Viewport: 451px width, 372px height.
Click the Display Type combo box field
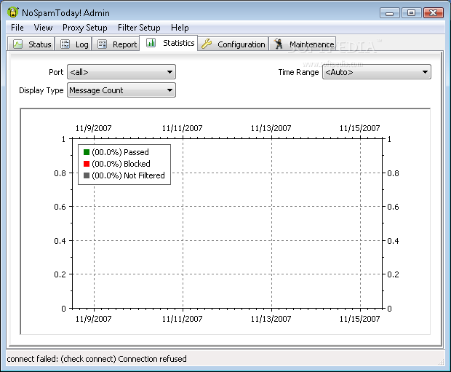pyautogui.click(x=121, y=90)
